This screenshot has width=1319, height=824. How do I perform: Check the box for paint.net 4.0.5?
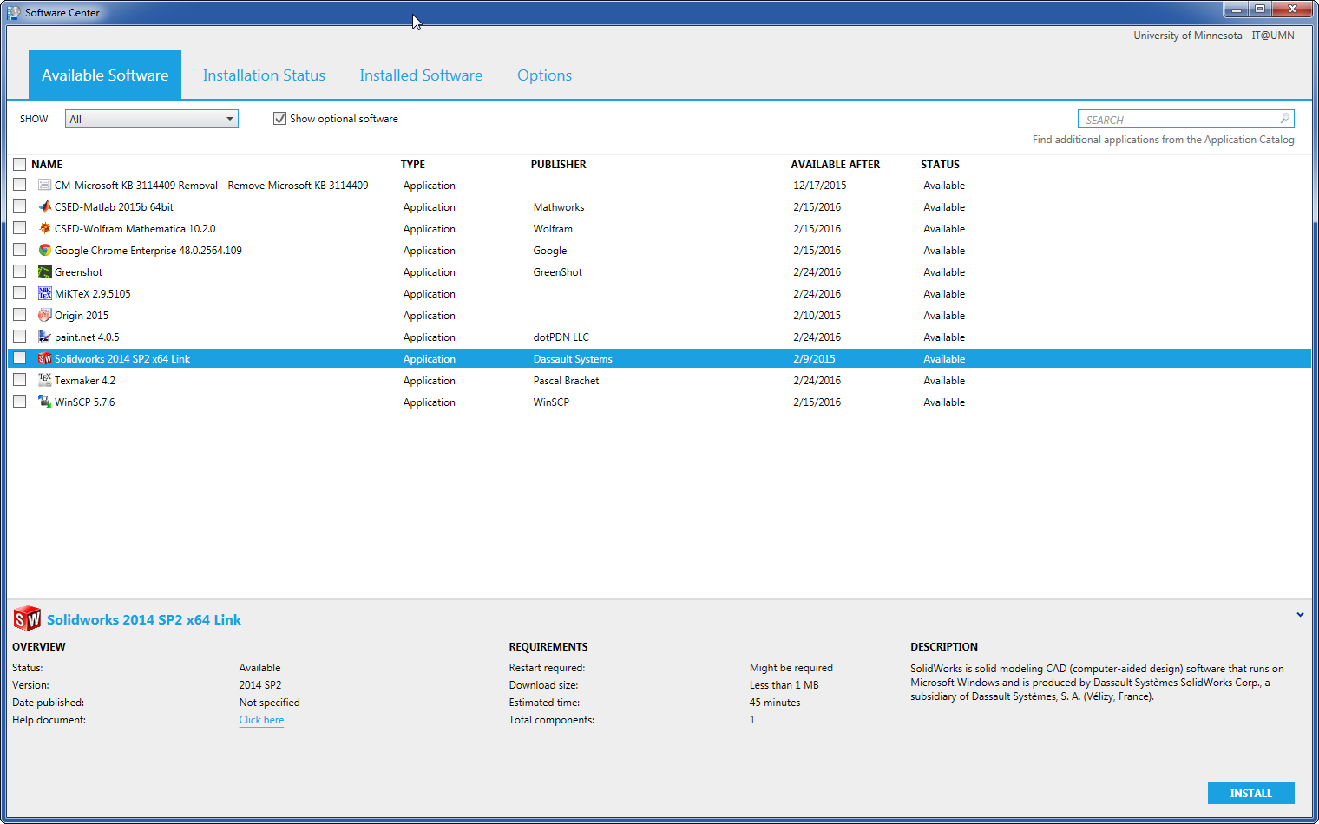[19, 337]
